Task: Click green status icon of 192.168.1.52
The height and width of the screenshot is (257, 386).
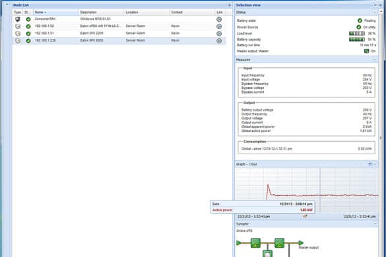Action: tap(28, 26)
